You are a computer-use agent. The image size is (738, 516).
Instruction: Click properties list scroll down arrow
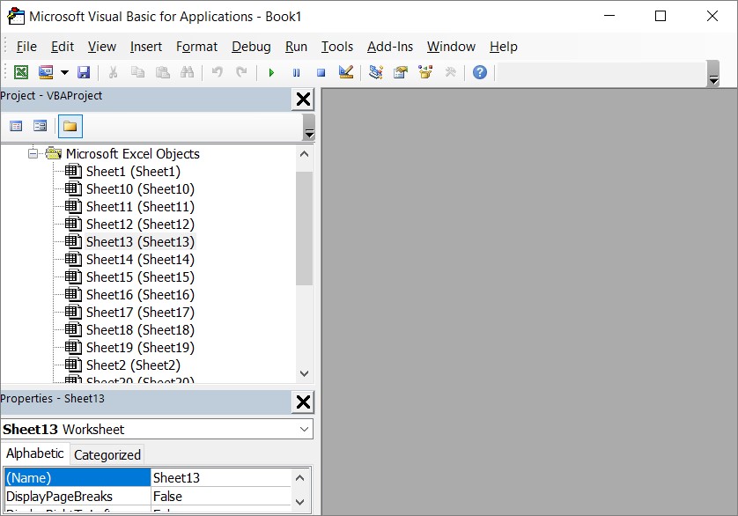(x=300, y=502)
